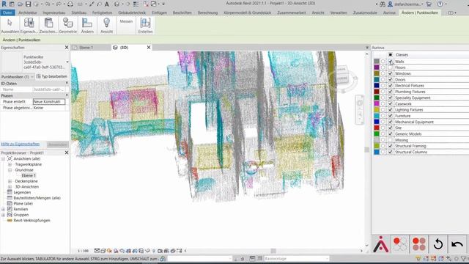Click the Ansicht lightbulb icon
The image size is (469, 264).
(x=106, y=23)
